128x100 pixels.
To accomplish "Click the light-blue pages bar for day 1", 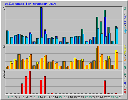I will point(8,37).
